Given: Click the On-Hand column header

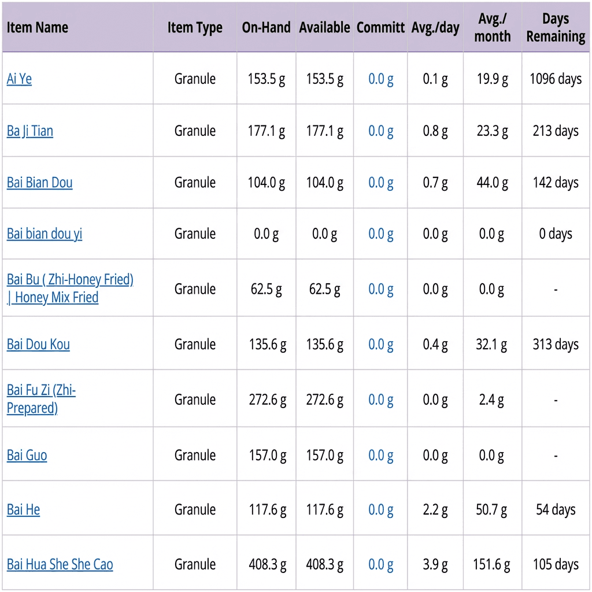Looking at the screenshot, I should pos(266,28).
